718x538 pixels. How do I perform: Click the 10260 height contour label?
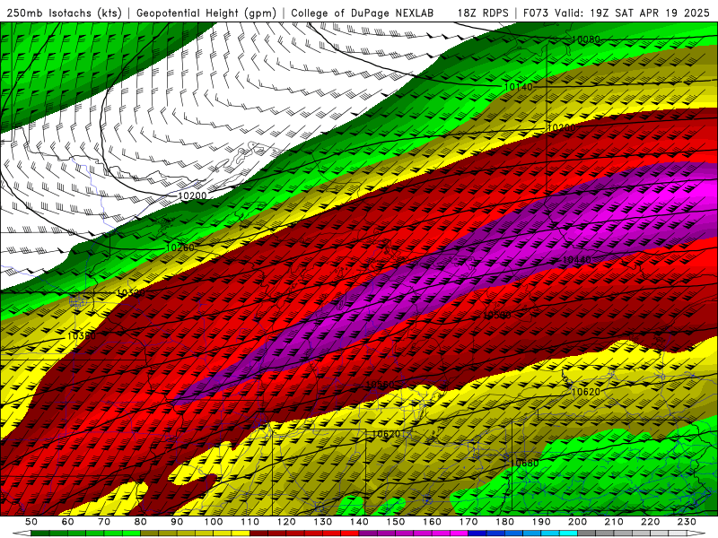click(180, 247)
